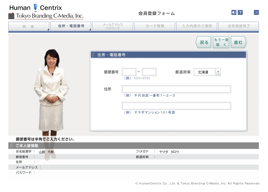
Task: Focus the first 郵便番号 input box
Action: click(129, 72)
